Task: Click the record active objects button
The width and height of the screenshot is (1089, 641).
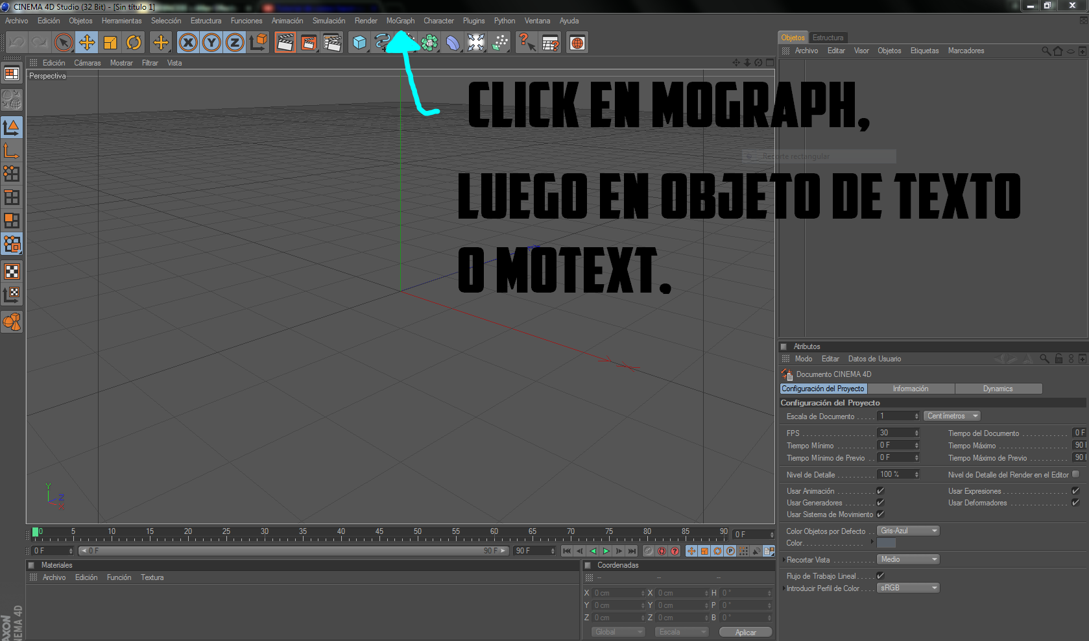Action: pos(649,551)
